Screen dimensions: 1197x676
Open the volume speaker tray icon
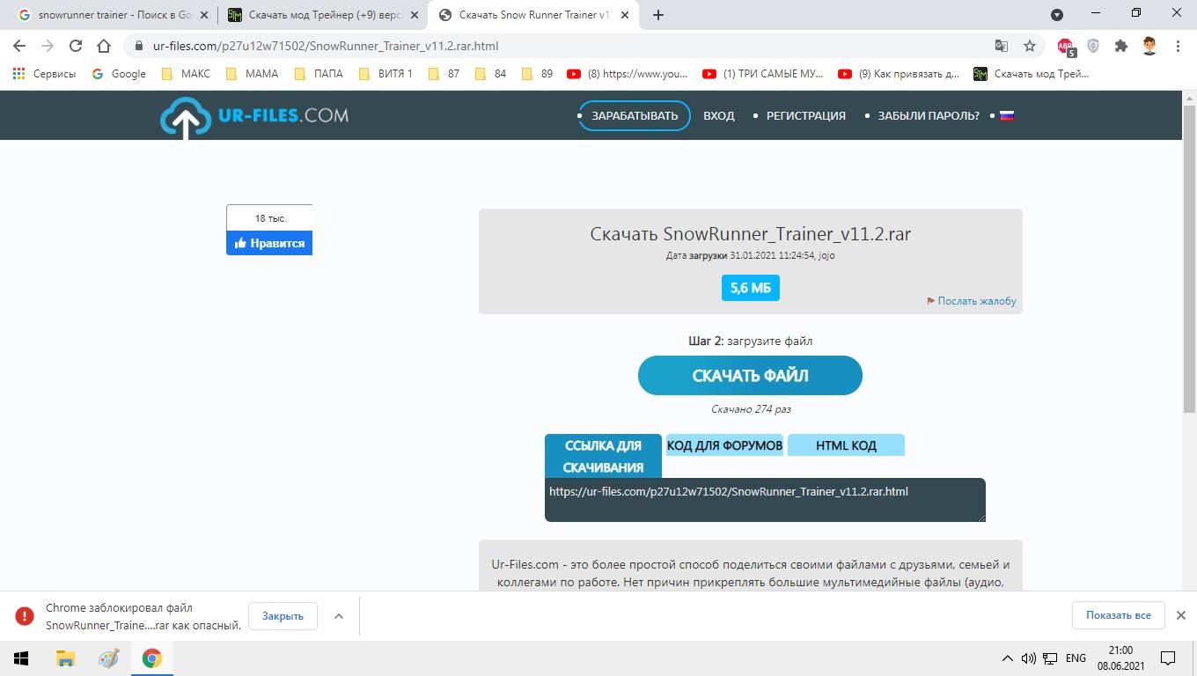tap(1028, 658)
